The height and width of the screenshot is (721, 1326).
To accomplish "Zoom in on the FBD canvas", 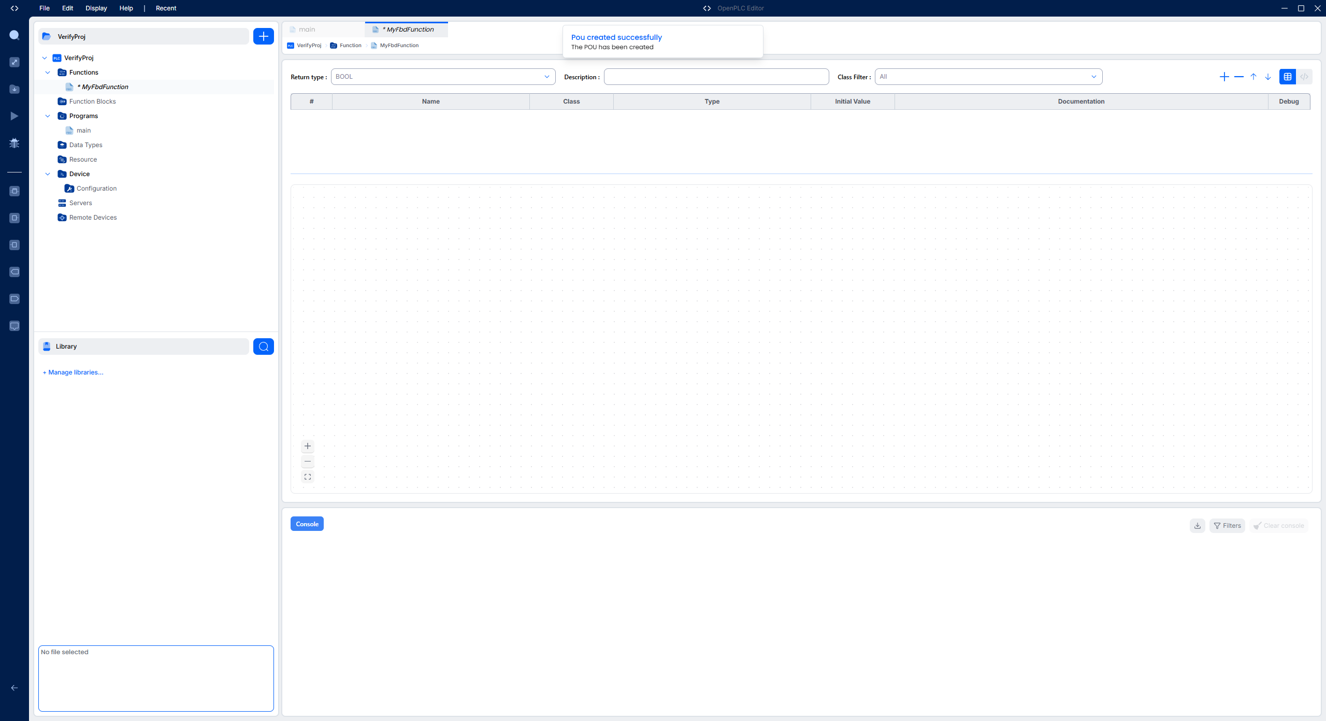I will point(308,446).
